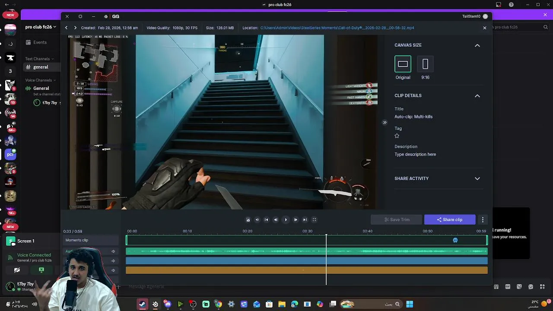The width and height of the screenshot is (553, 311).
Task: Select the 9:16 canvas size
Action: [x=425, y=64]
